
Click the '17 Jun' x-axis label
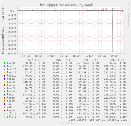click(89, 56)
